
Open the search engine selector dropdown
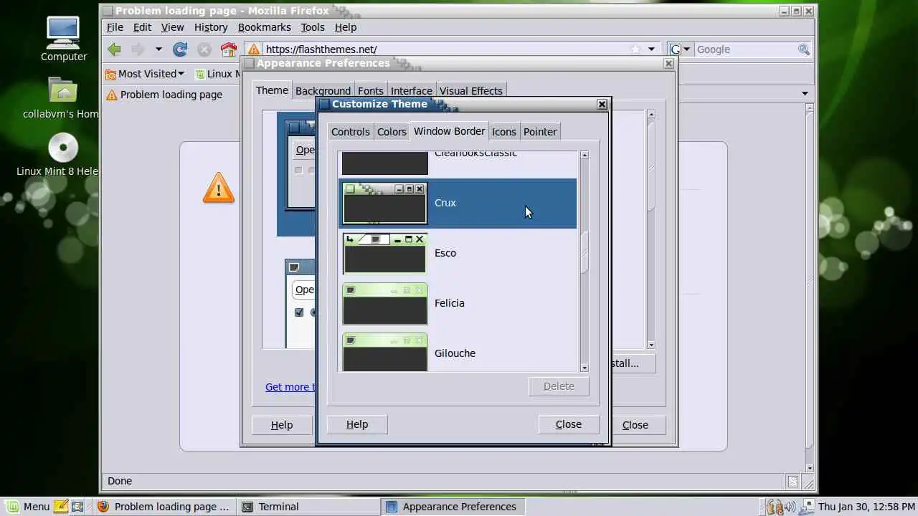pyautogui.click(x=681, y=49)
